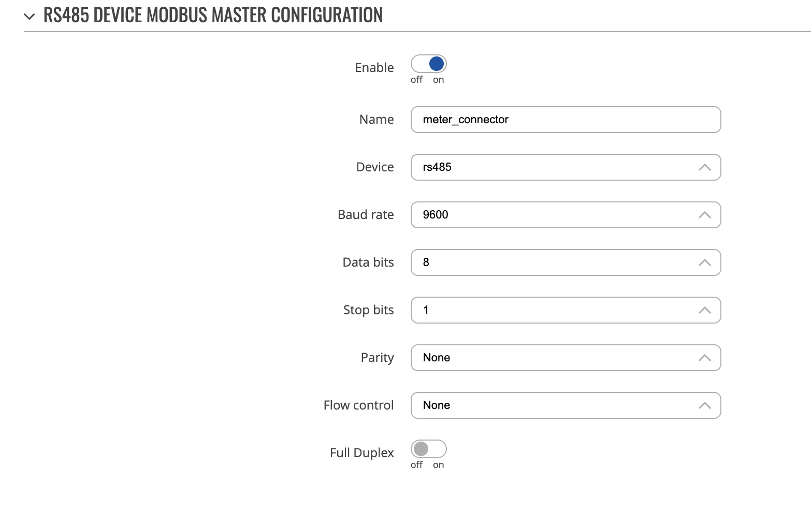Open the Stop bits dropdown

[566, 310]
